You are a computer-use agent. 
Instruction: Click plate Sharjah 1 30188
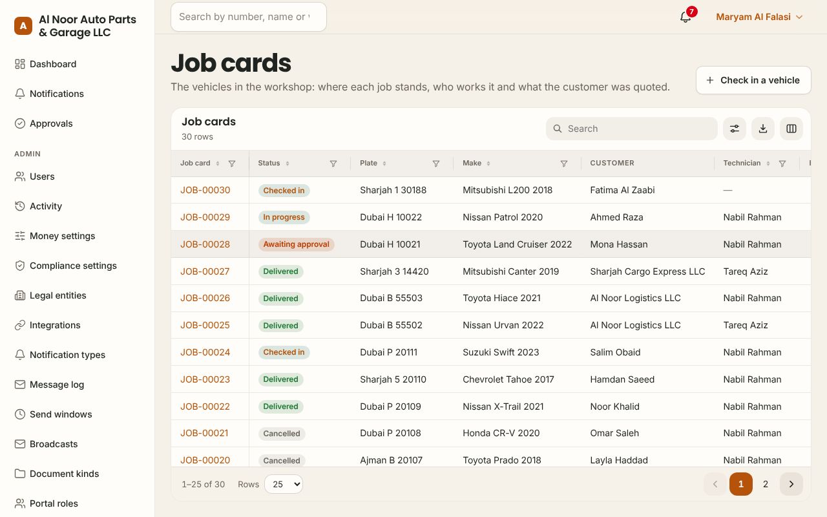point(393,190)
